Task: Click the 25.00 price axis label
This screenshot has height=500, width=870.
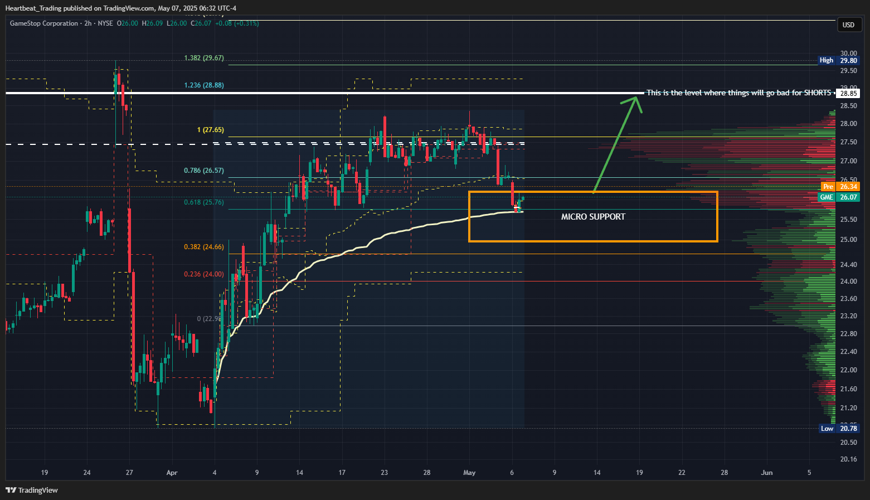Action: (849, 240)
